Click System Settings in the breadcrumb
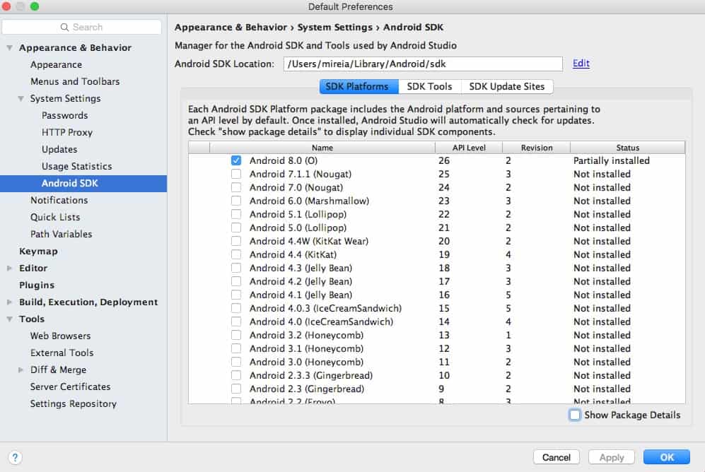 335,28
